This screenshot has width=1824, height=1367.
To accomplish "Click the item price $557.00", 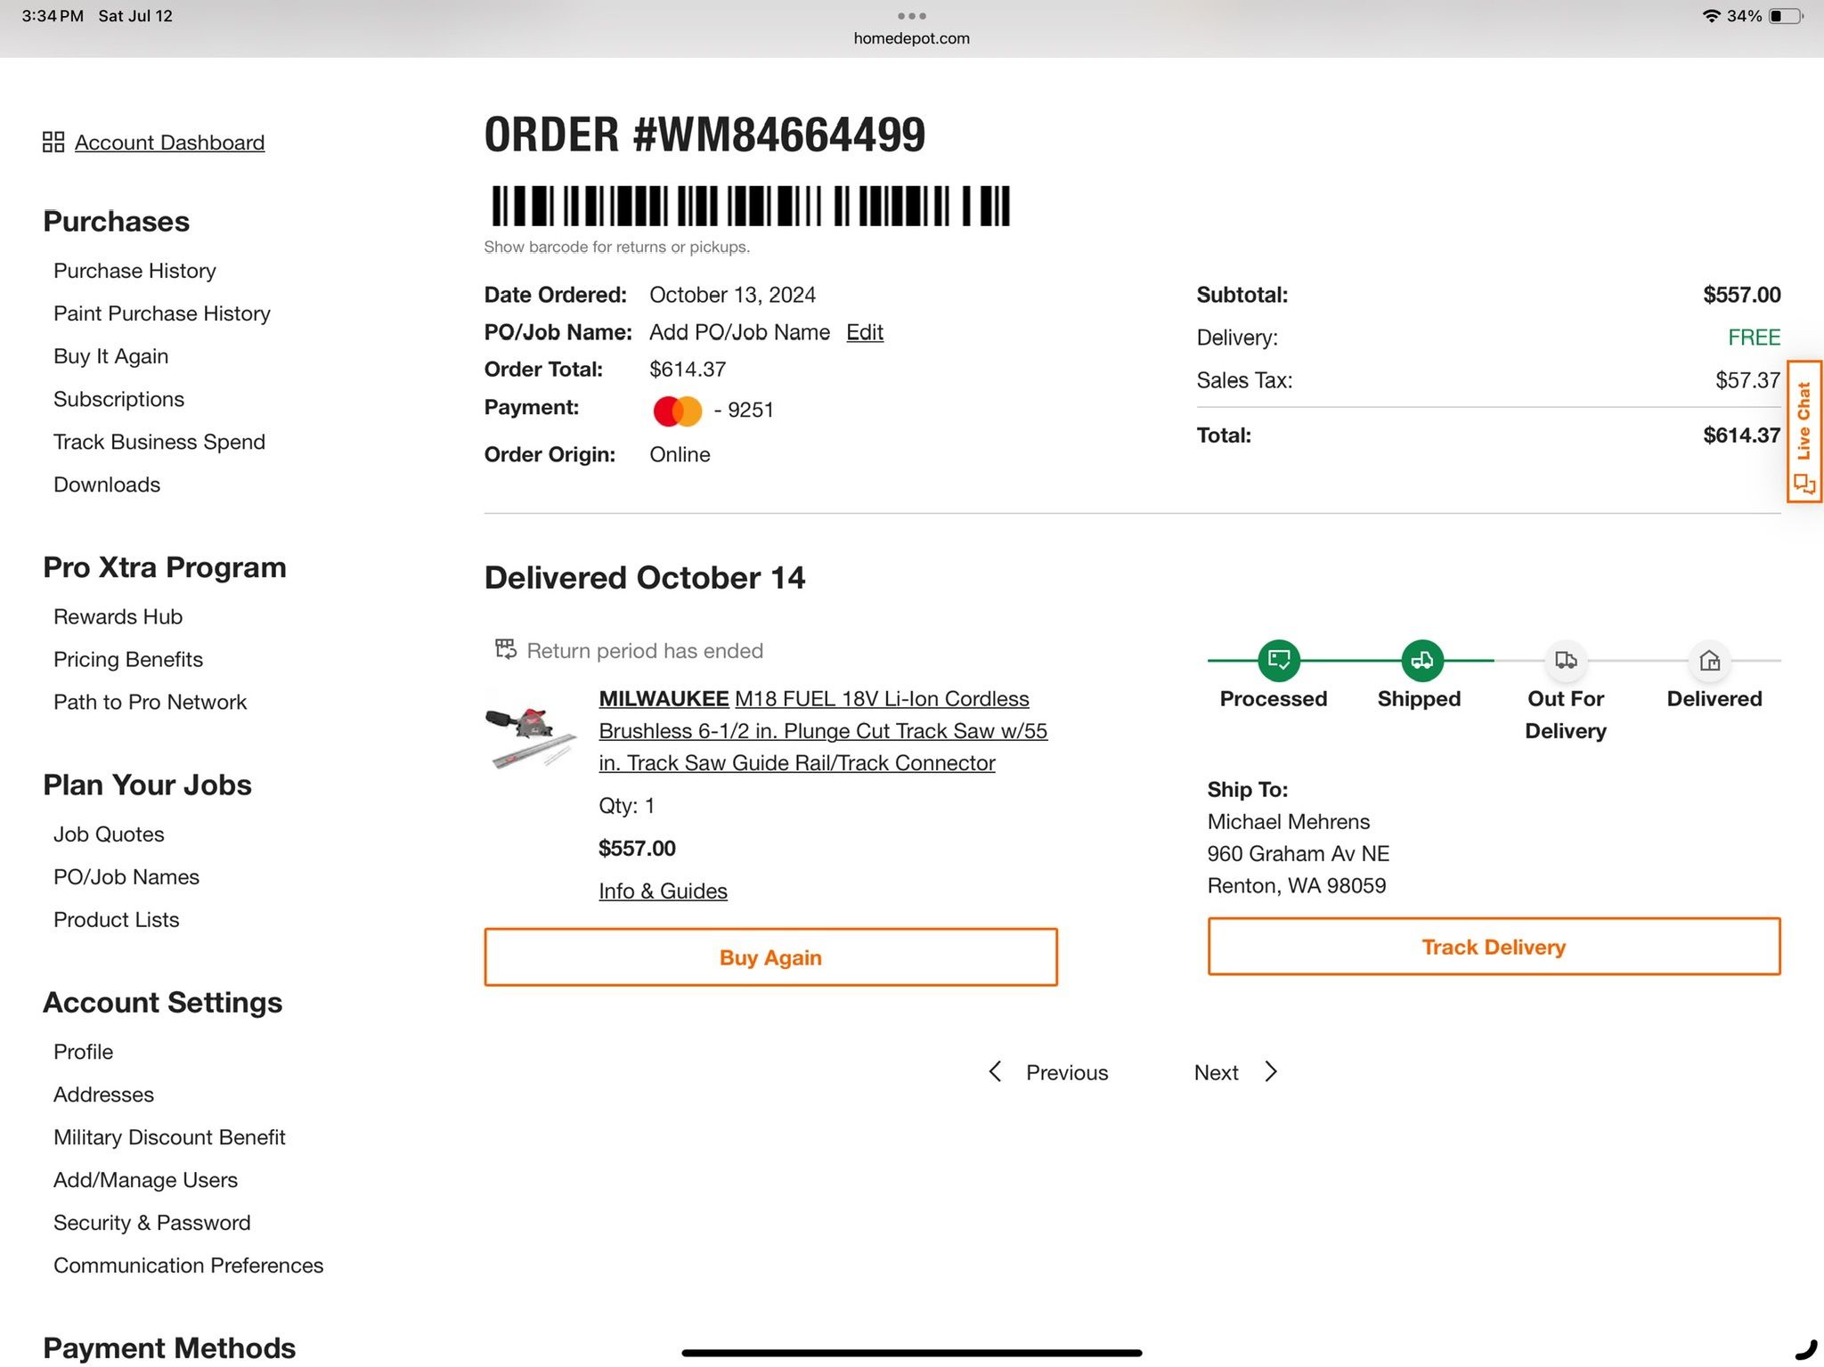I will [x=637, y=849].
